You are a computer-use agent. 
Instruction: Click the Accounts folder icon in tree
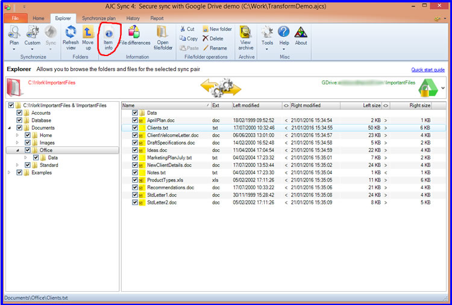pyautogui.click(x=27, y=113)
